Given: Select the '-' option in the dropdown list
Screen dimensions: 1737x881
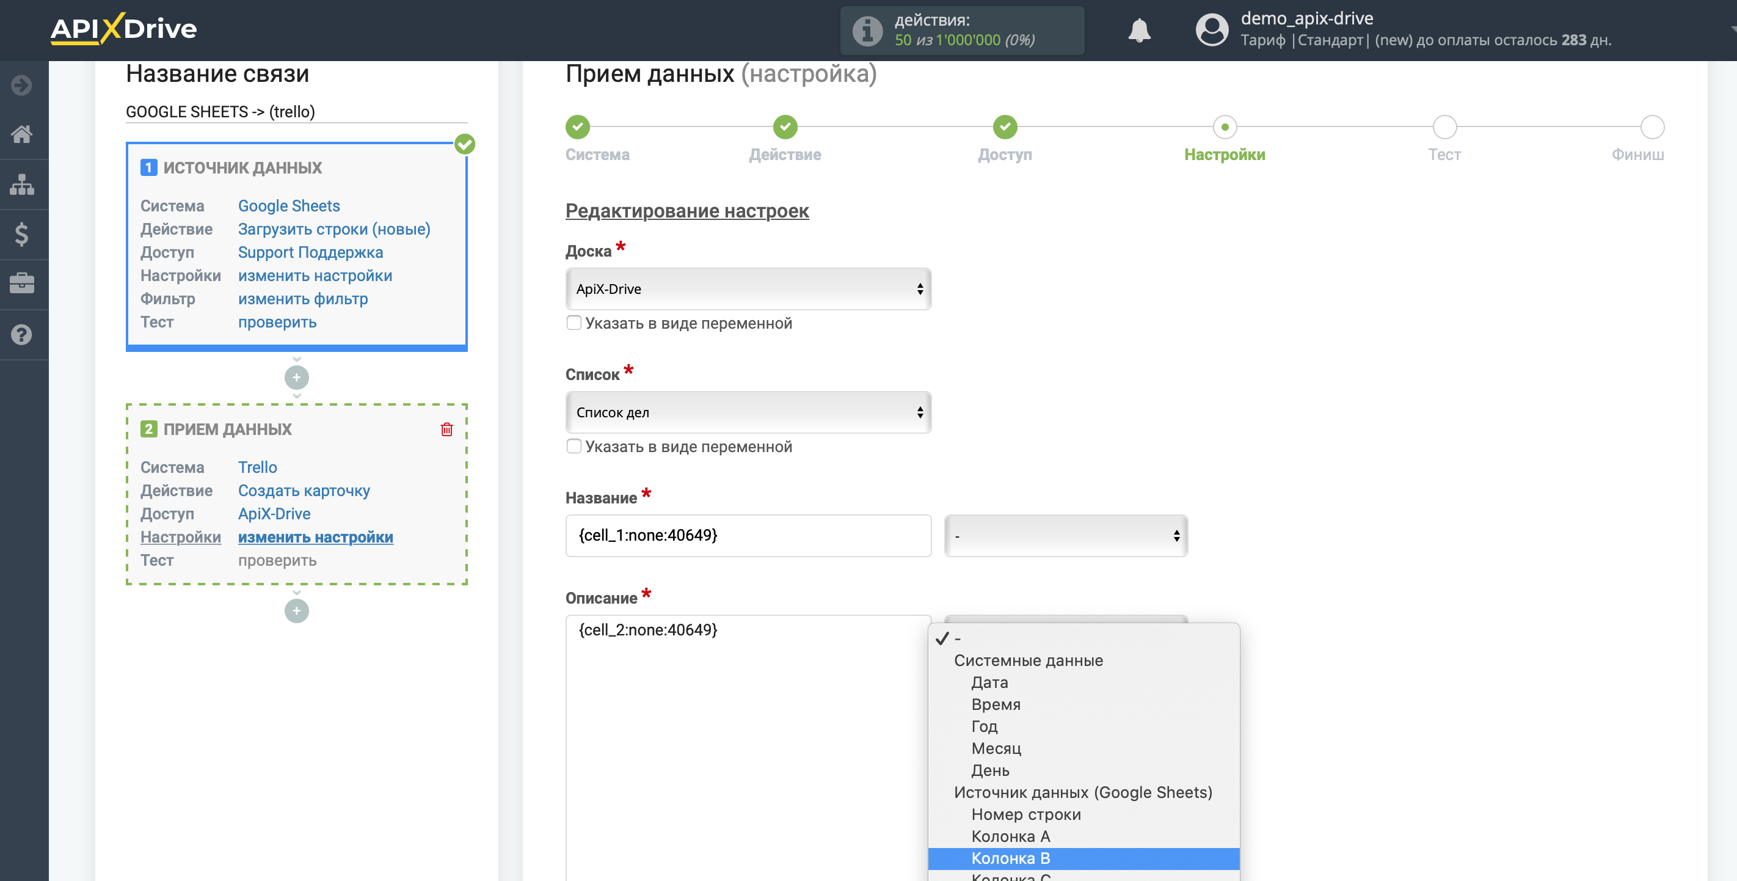Looking at the screenshot, I should [1083, 638].
